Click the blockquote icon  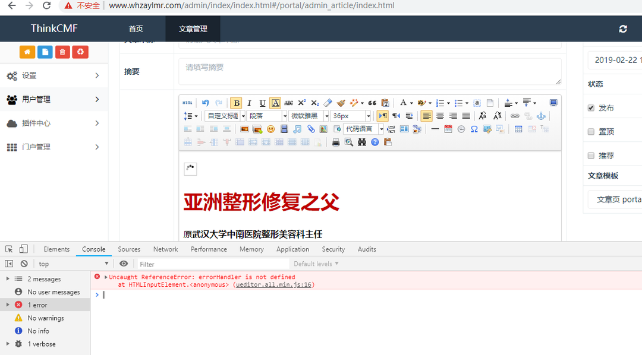[372, 103]
